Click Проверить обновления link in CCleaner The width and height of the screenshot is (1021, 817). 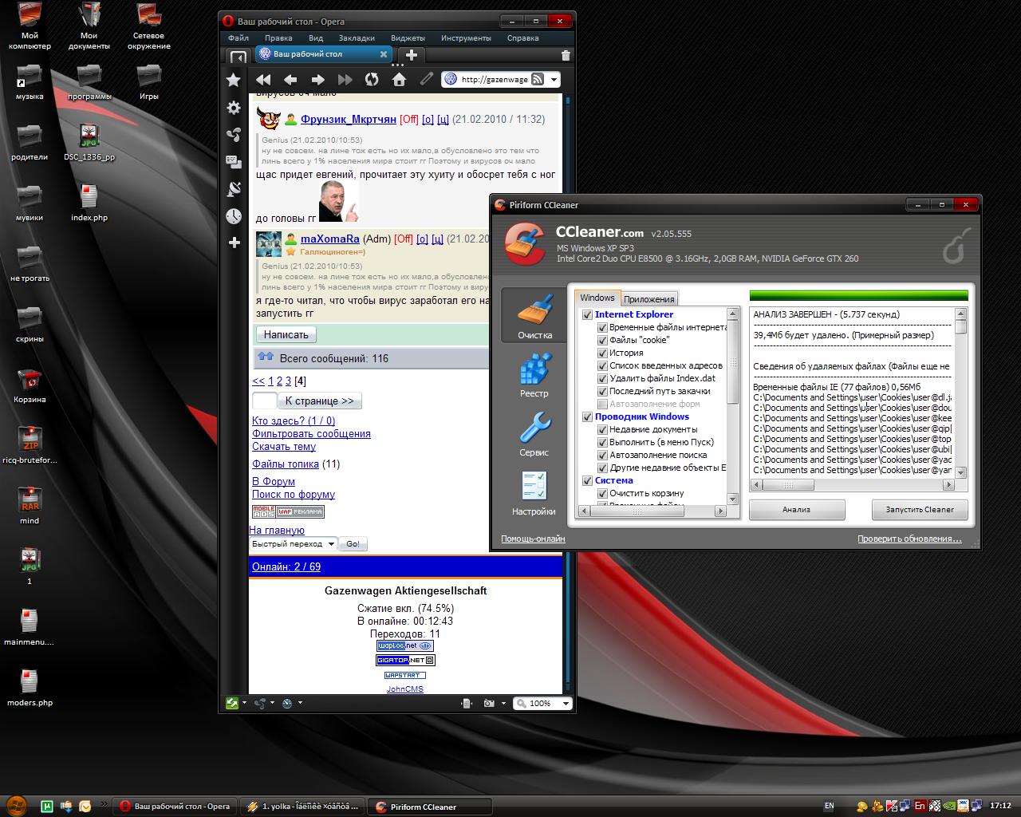click(909, 539)
